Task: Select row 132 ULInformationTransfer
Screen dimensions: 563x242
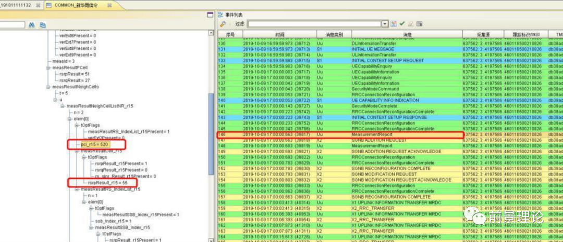Action: (x=390, y=55)
